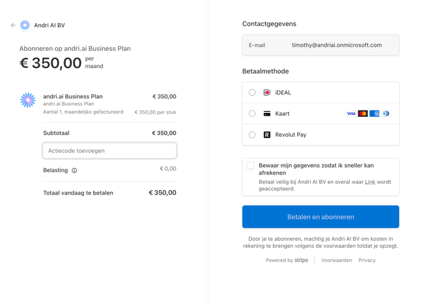Image resolution: width=430 pixels, height=303 pixels.
Task: Click the Kaart credit card icon
Action: point(267,114)
